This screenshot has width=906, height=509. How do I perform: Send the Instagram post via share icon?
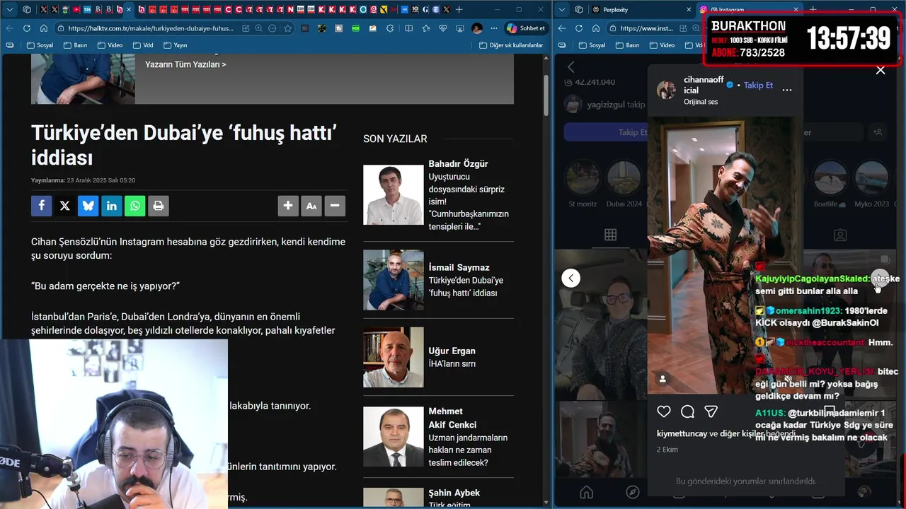pos(711,411)
